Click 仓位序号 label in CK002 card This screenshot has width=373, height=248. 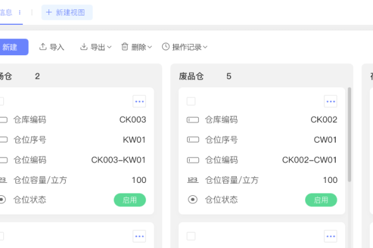click(x=221, y=139)
